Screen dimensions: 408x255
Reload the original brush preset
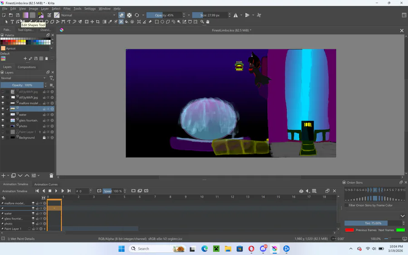click(136, 15)
